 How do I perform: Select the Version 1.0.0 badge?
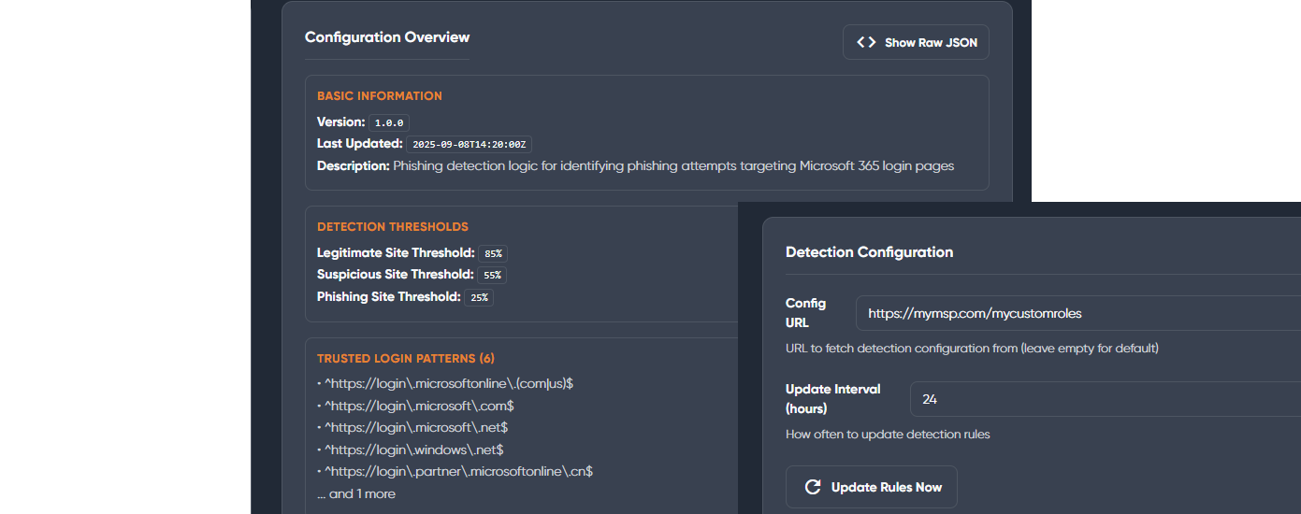(389, 122)
